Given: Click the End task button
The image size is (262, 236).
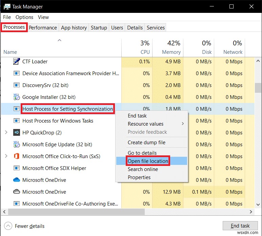Looking at the screenshot, I should coord(240,226).
